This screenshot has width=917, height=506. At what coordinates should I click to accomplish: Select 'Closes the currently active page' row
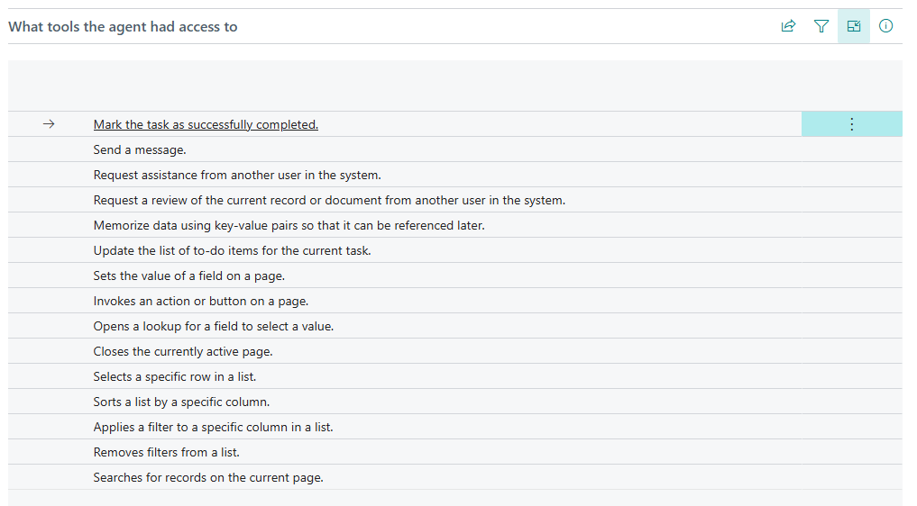[x=183, y=352]
